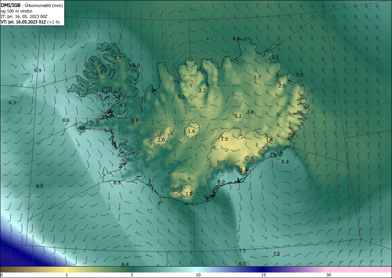The image size is (392, 278).
Task: Click the 1.4 value near the southeast coast
Action: [x=244, y=170]
